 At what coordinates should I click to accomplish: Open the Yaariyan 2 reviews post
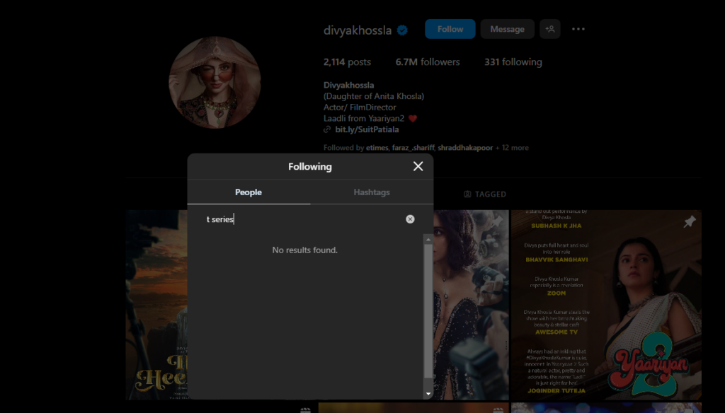(606, 304)
